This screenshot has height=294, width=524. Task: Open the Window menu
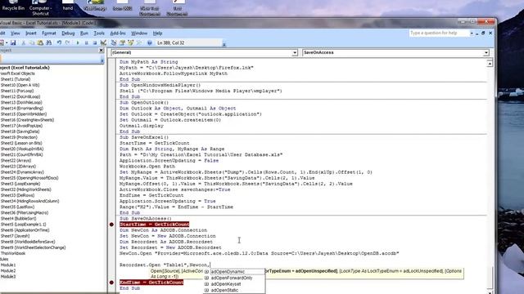coord(139,33)
